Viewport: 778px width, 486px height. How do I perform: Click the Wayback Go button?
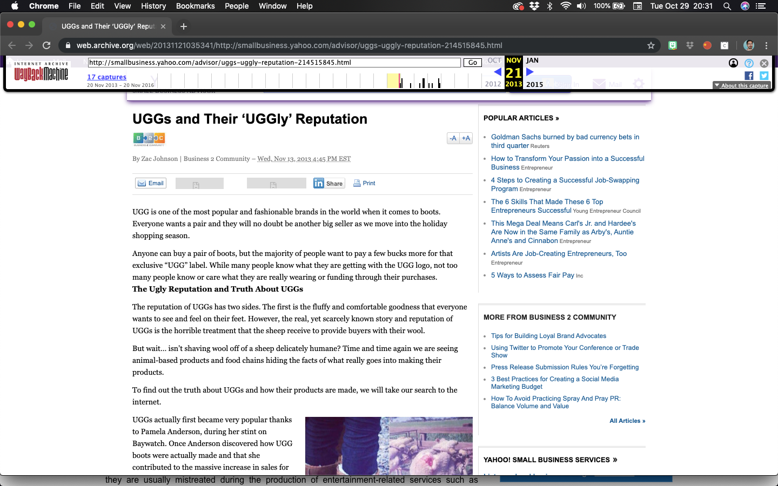473,63
